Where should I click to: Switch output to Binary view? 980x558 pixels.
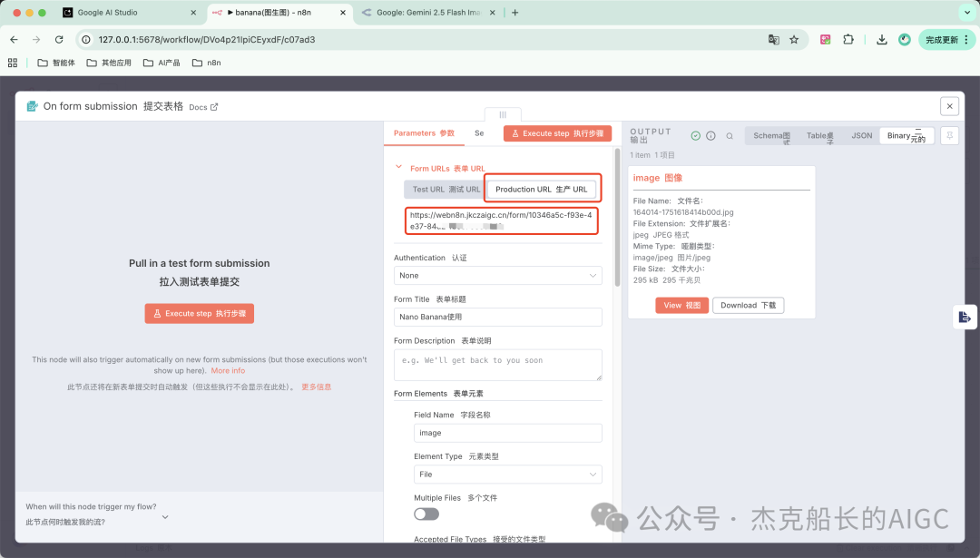pyautogui.click(x=906, y=135)
